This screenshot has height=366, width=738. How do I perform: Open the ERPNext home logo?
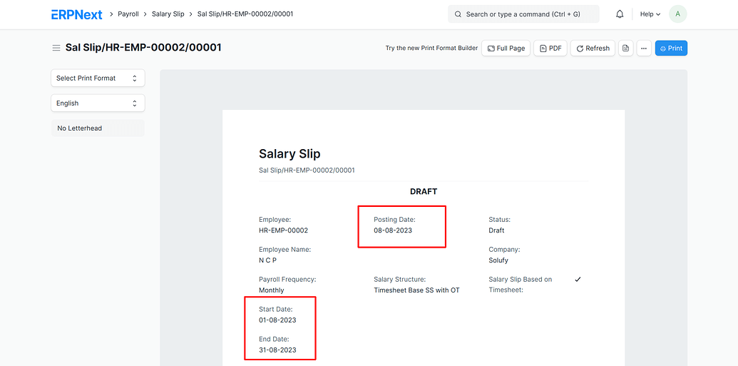point(77,14)
